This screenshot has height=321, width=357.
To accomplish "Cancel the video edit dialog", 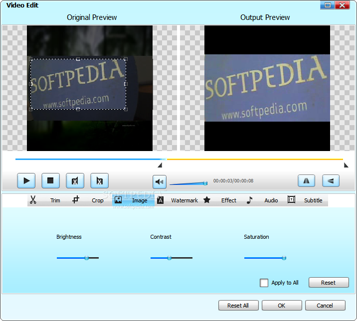I will (325, 305).
